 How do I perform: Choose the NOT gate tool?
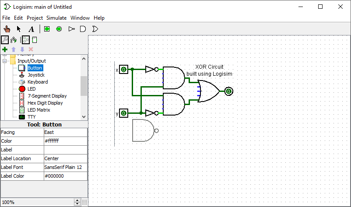click(71, 29)
